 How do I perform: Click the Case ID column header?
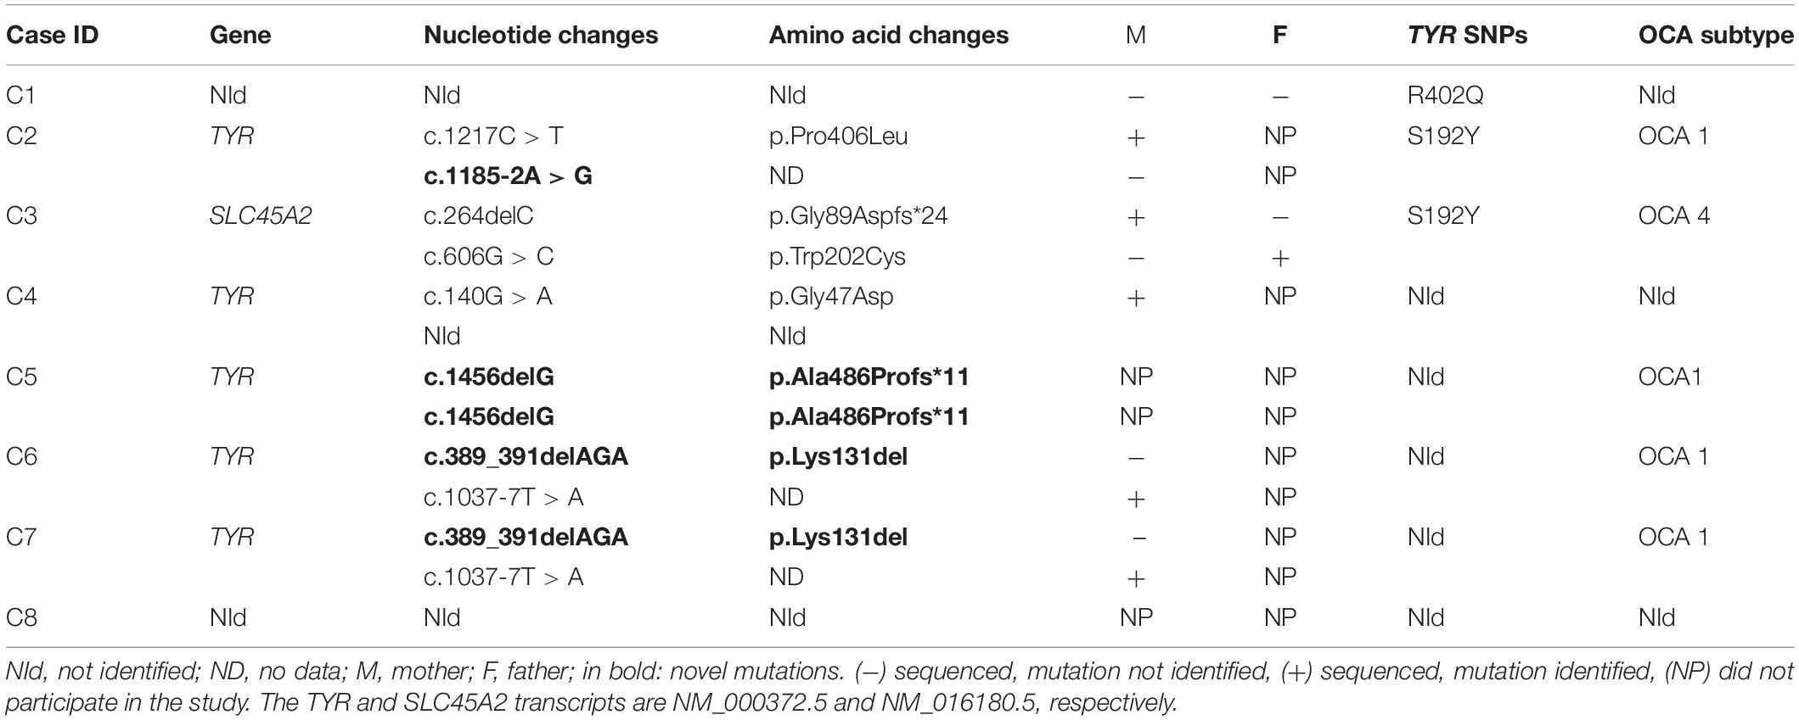pos(52,35)
